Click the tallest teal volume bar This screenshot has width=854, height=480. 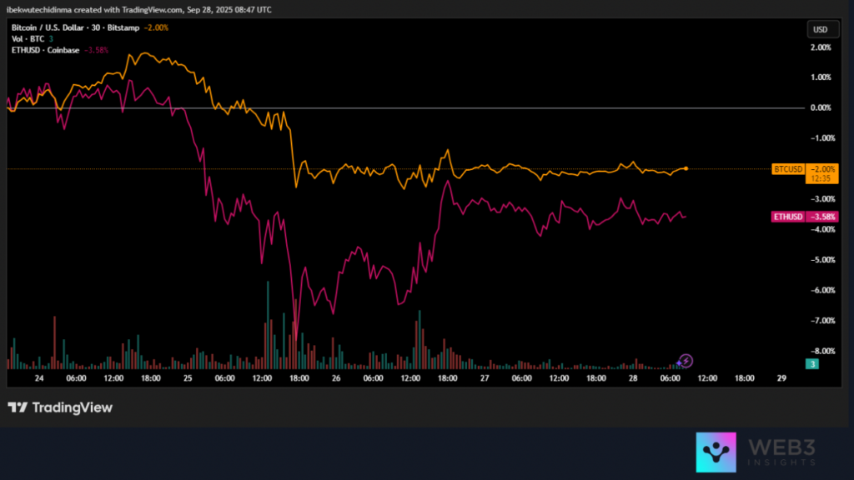(268, 325)
